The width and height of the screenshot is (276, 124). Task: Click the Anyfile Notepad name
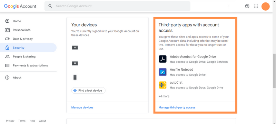(181, 70)
